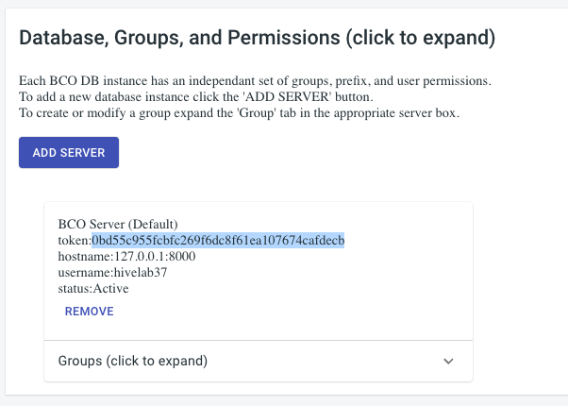
Task: Click the token label text
Action: [x=75, y=241]
